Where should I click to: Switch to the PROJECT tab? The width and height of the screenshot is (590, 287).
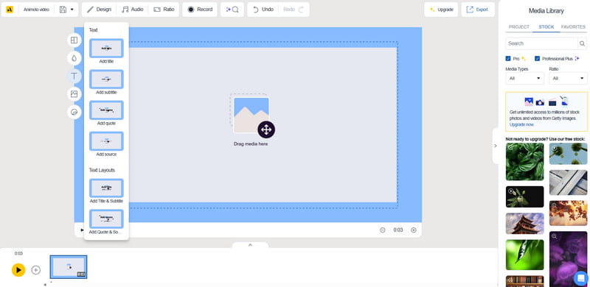(x=519, y=27)
